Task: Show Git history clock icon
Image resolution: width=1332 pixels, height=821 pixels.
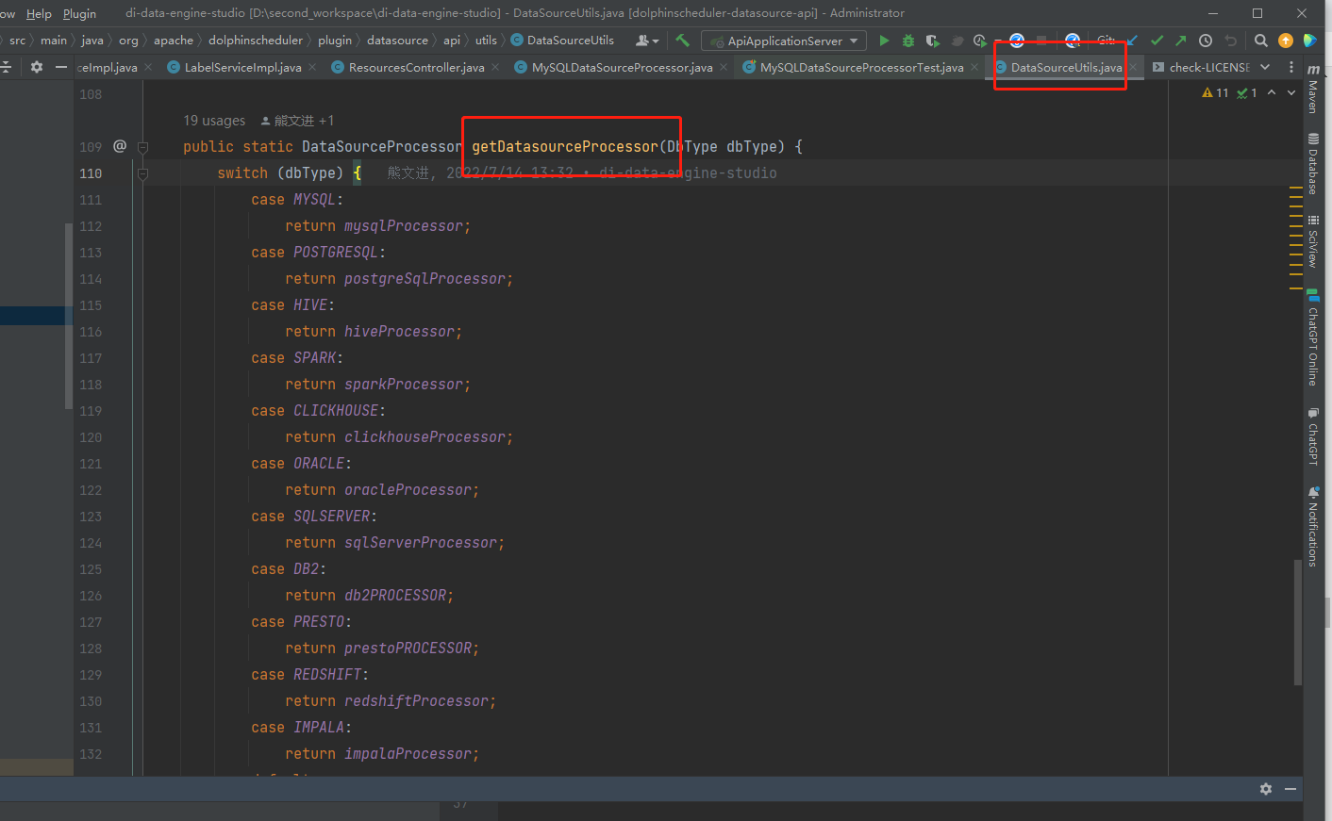Action: [x=1206, y=41]
